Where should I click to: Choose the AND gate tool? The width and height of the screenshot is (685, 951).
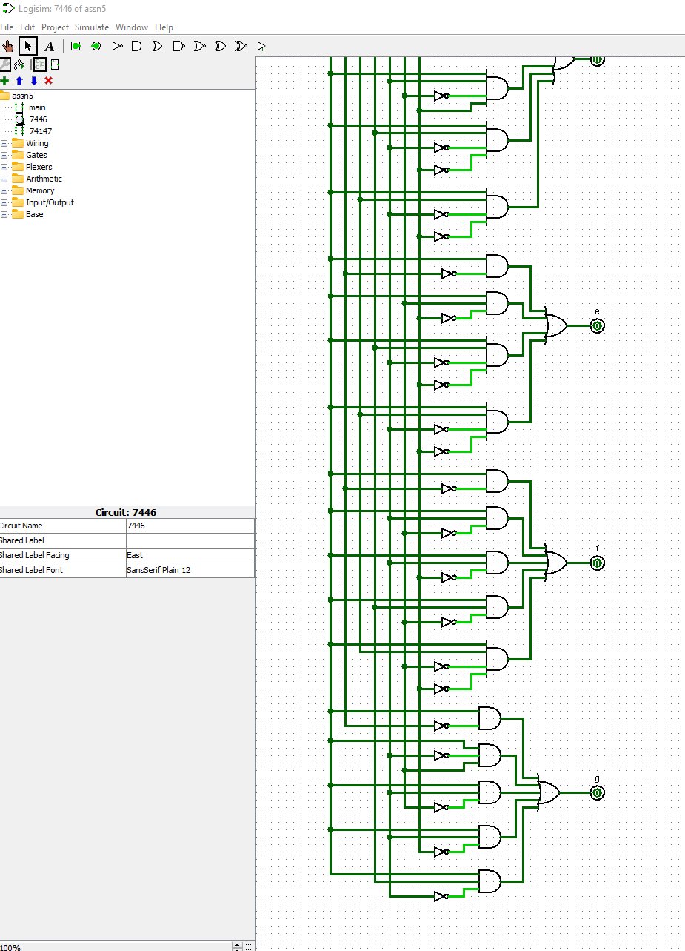coord(136,46)
